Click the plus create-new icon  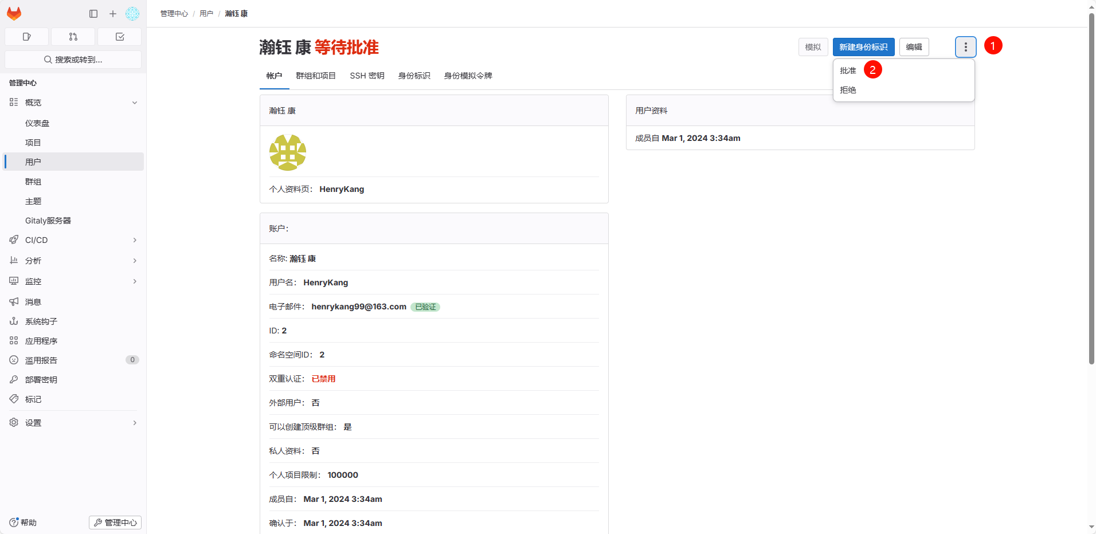[113, 14]
